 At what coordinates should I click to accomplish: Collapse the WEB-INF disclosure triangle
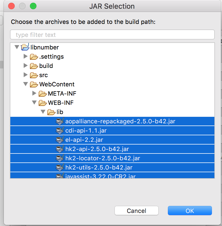[34, 103]
